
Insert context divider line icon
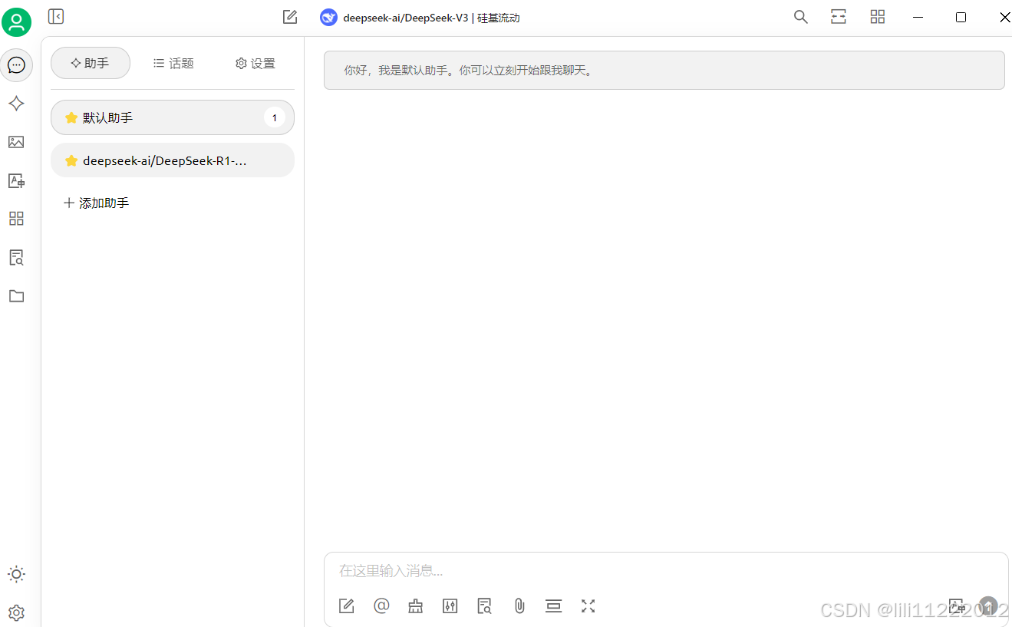pyautogui.click(x=554, y=606)
